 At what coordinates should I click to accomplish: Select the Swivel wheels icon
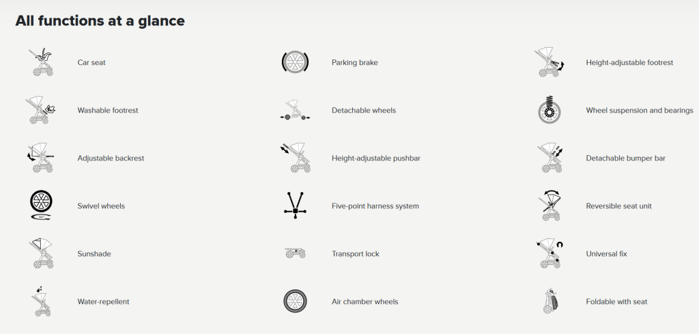[41, 206]
